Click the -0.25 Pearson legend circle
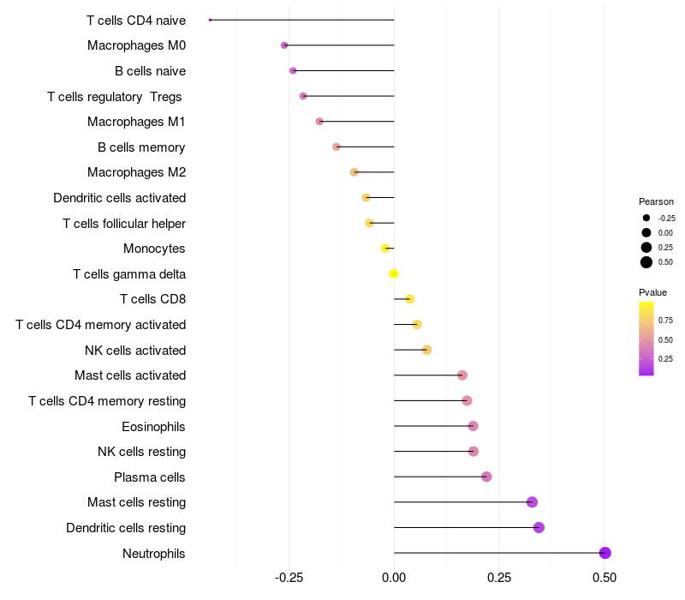 tap(646, 218)
